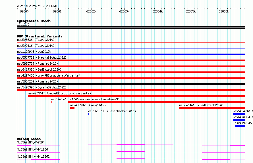
Task: Click the nsv5494710 variant label
Action: click(x=241, y=111)
